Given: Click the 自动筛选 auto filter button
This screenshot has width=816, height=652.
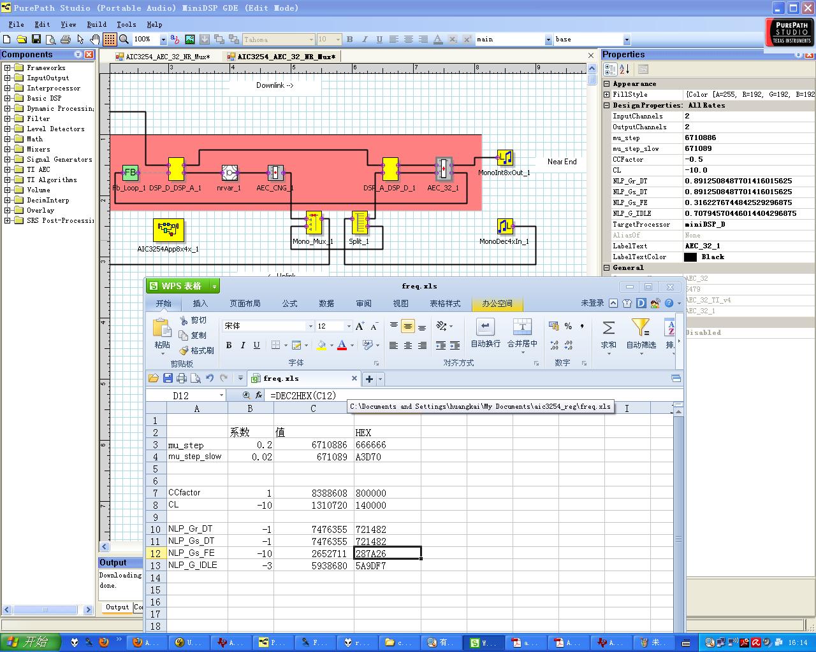Looking at the screenshot, I should (641, 336).
